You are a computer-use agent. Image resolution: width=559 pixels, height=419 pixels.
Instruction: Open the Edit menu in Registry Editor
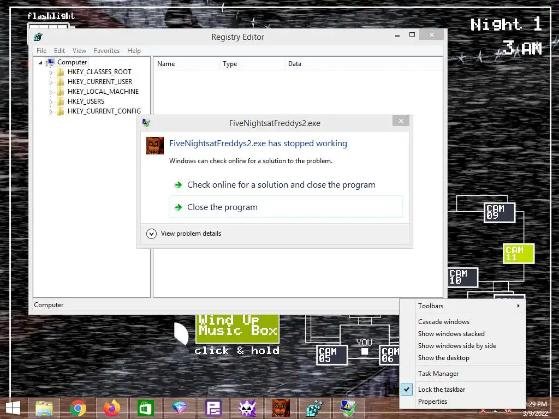pos(59,51)
